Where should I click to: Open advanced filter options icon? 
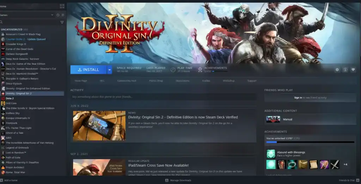(x=62, y=22)
